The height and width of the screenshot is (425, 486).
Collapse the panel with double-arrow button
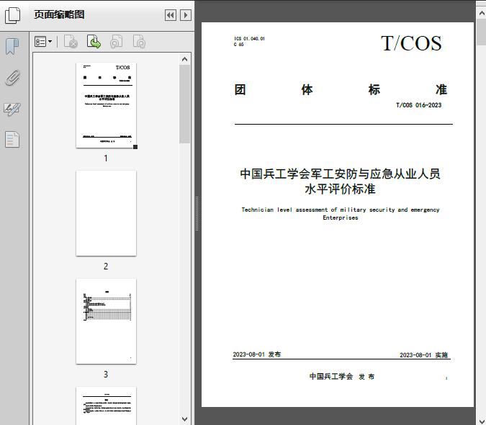pos(171,15)
